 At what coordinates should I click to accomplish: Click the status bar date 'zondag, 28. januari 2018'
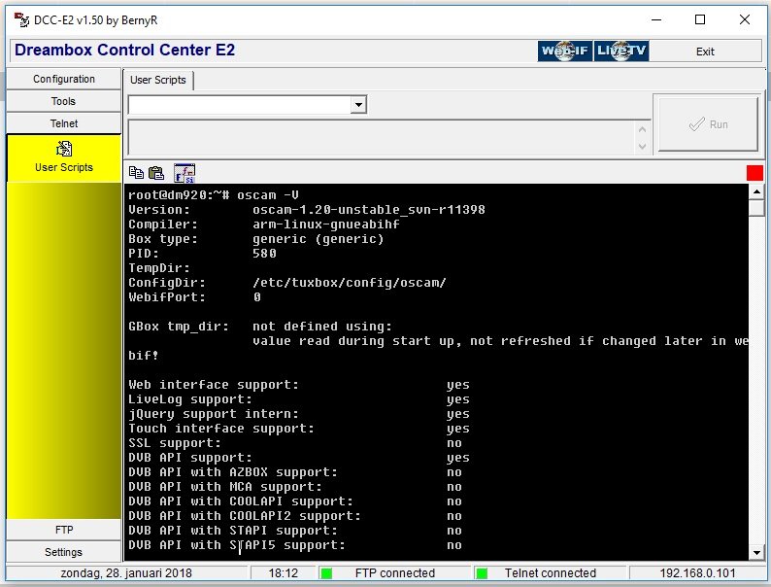(126, 573)
